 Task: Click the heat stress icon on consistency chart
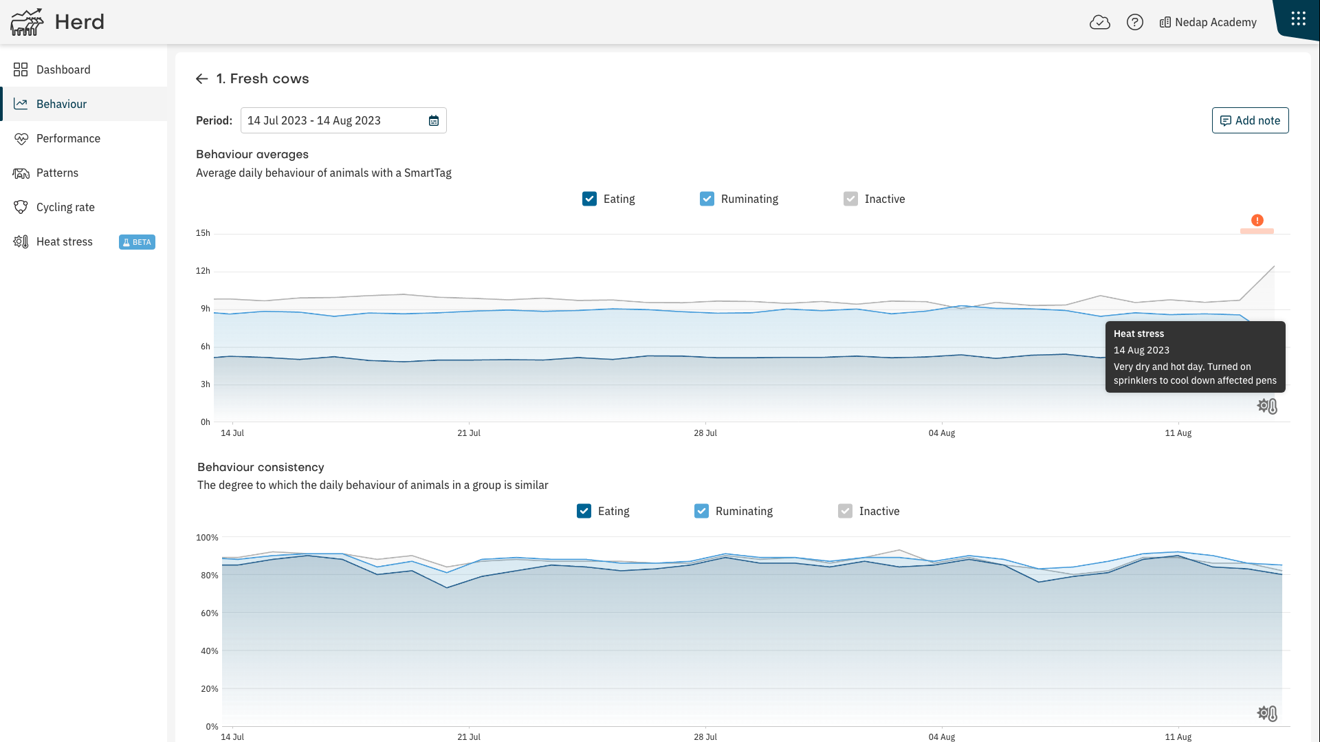pyautogui.click(x=1267, y=713)
